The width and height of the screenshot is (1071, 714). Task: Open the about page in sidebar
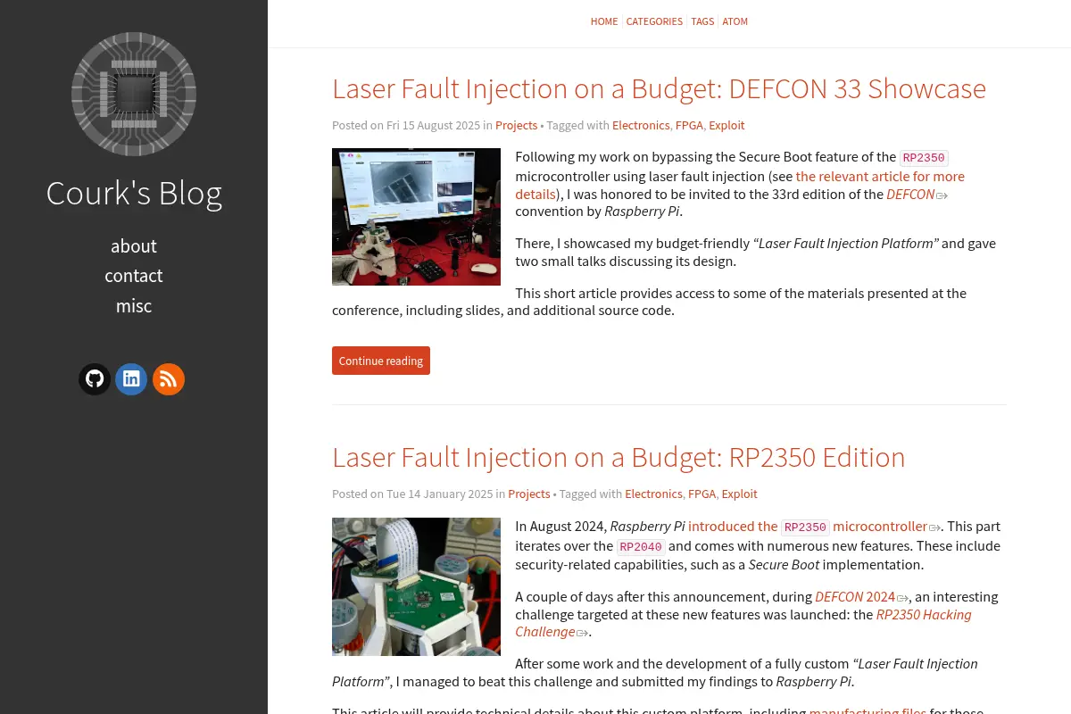(x=134, y=245)
